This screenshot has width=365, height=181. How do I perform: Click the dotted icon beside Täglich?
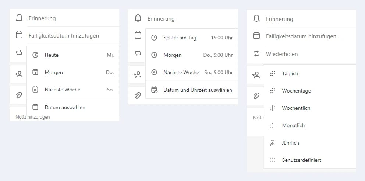coord(273,73)
